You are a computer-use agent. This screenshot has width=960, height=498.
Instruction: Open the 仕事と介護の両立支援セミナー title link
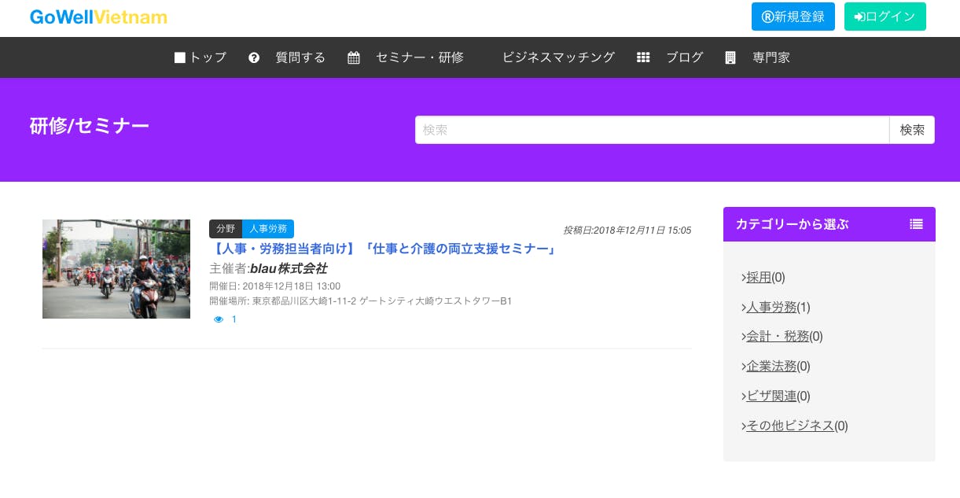tap(384, 249)
